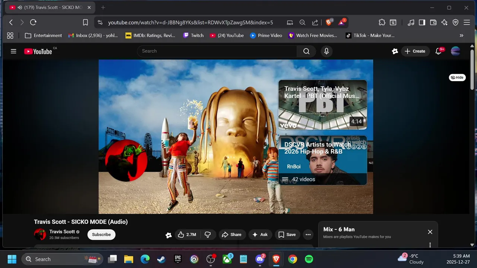Open the TikTok bookmark
Image resolution: width=477 pixels, height=268 pixels.
pyautogui.click(x=370, y=35)
